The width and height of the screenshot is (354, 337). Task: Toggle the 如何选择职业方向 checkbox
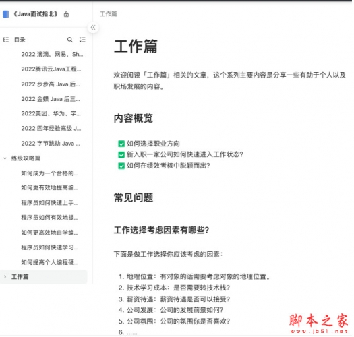pos(121,144)
